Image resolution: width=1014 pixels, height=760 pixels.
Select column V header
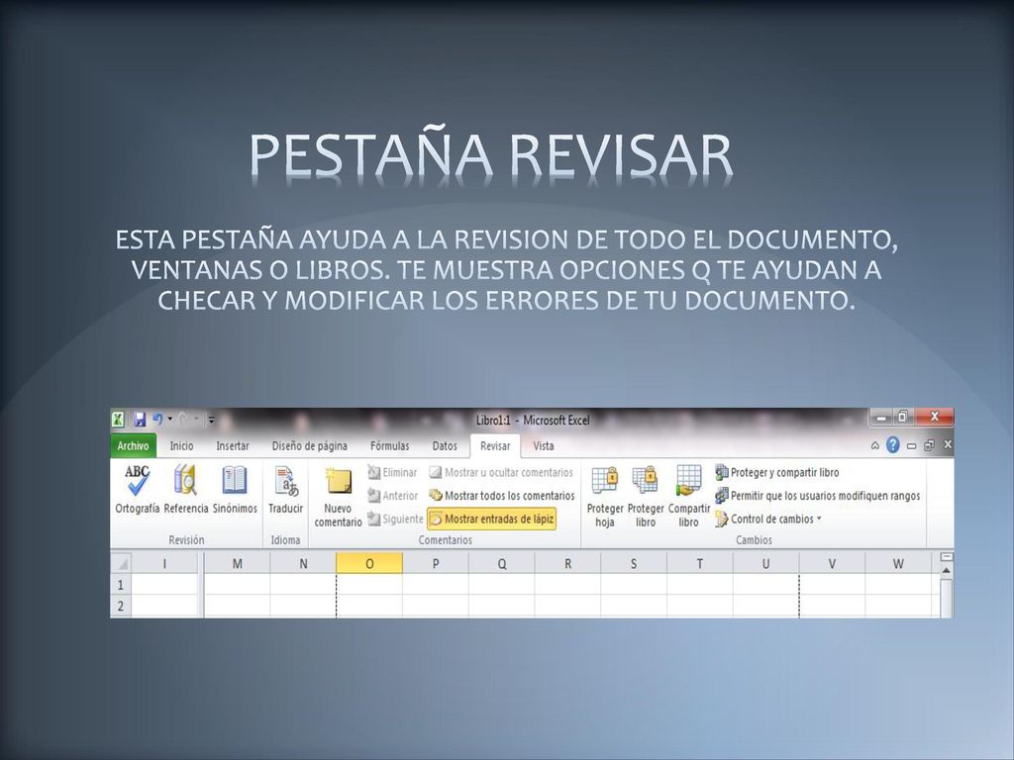click(832, 563)
